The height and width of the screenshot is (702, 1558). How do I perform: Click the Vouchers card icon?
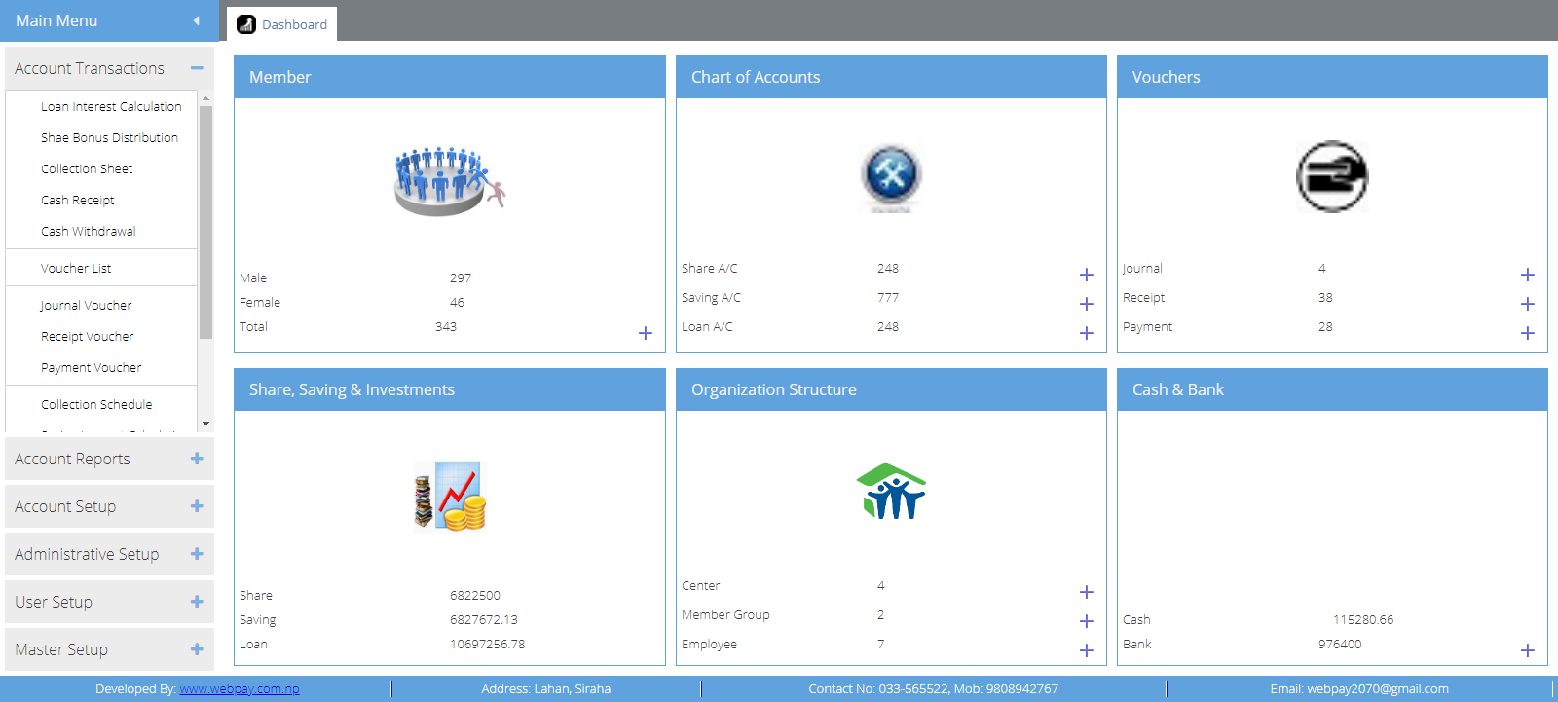[x=1331, y=177]
